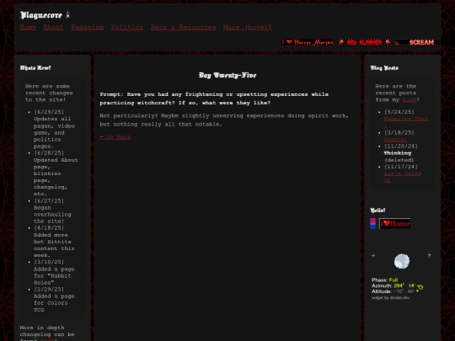Click the [6/28/25] changelog entry
The width and height of the screenshot is (455, 341).
pyautogui.click(x=56, y=173)
